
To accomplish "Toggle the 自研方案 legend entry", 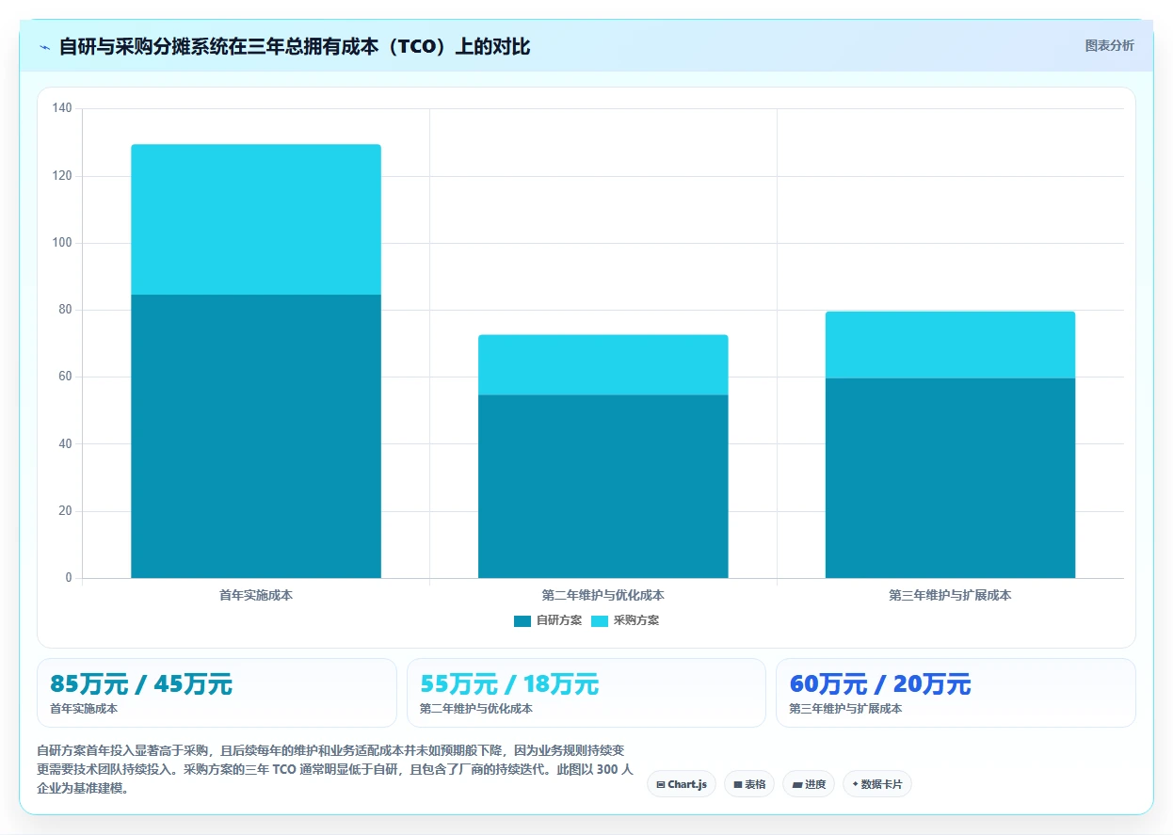I will click(x=548, y=620).
